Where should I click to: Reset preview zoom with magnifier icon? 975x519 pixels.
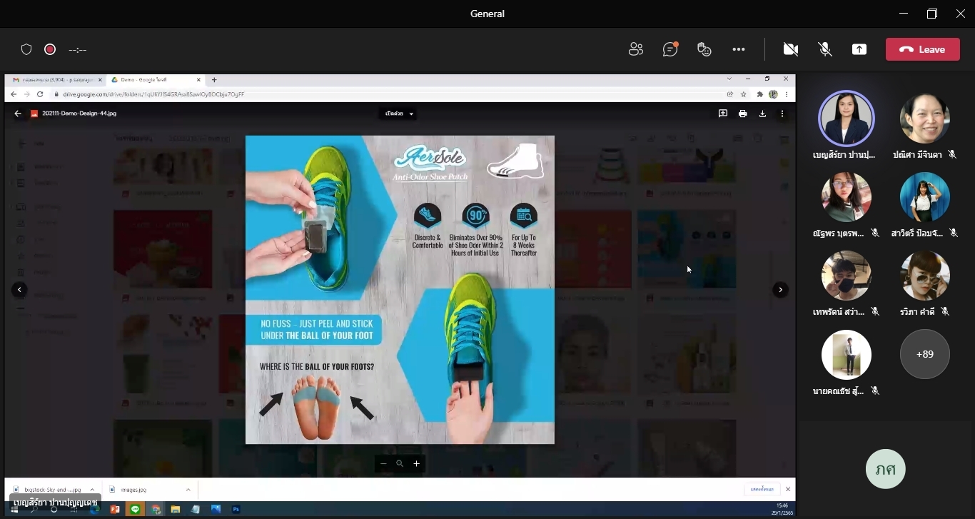pos(400,464)
